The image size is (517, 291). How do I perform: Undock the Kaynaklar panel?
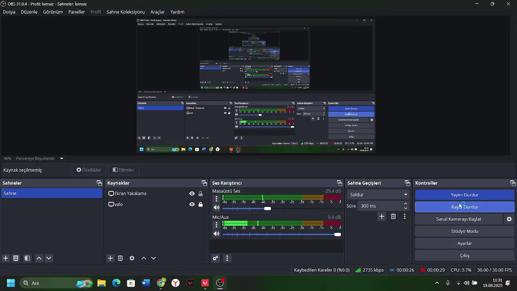(x=204, y=183)
